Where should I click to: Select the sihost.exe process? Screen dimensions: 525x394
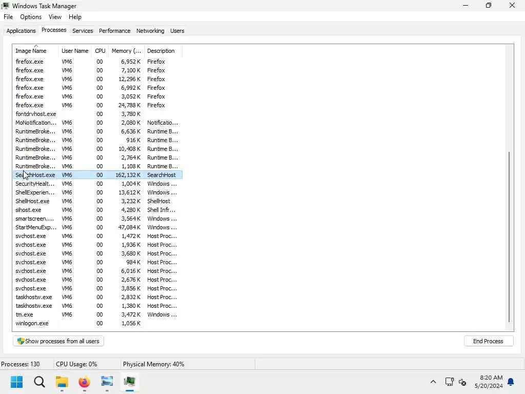point(97,210)
